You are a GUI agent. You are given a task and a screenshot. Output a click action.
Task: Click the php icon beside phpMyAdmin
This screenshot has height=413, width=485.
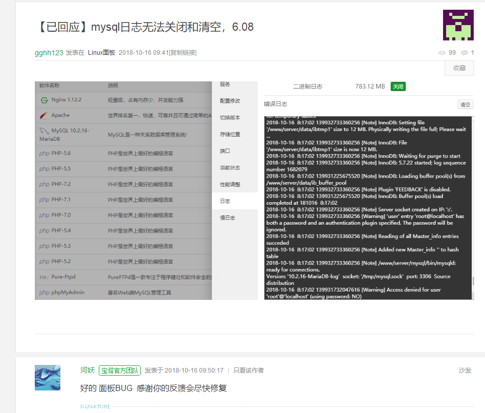(x=44, y=293)
